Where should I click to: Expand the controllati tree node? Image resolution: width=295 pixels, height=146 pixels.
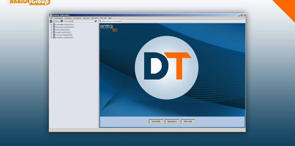coord(51,24)
